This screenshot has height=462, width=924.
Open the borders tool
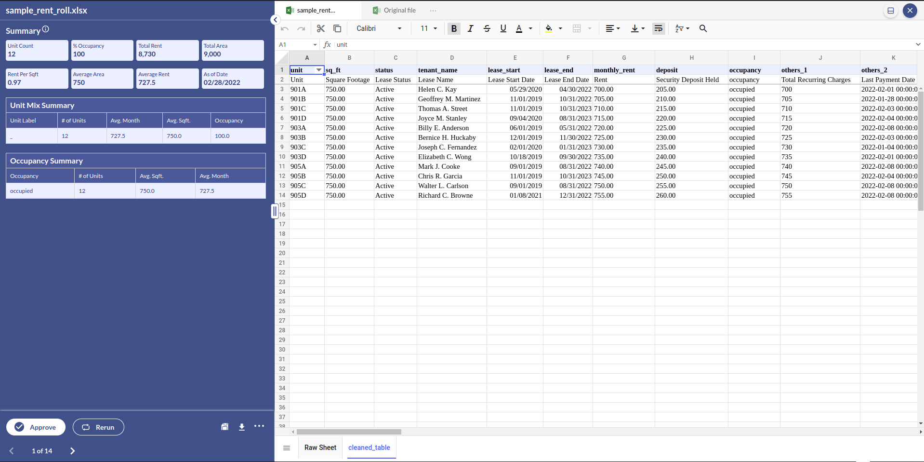click(x=577, y=29)
